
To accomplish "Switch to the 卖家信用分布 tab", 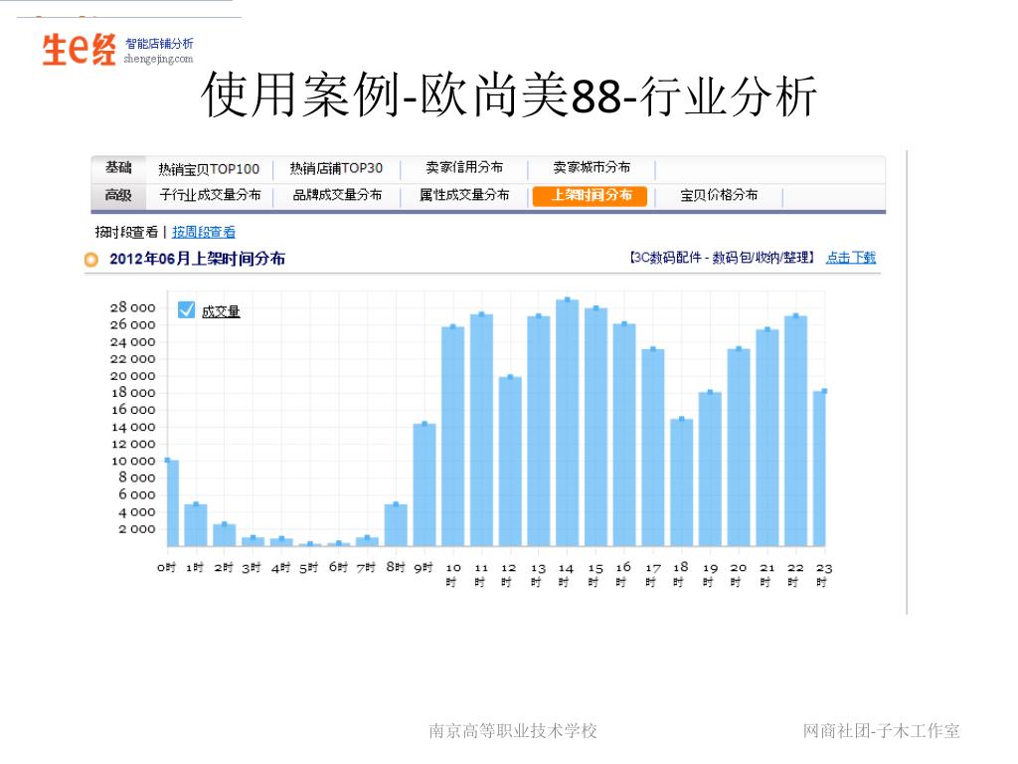I will [x=464, y=167].
